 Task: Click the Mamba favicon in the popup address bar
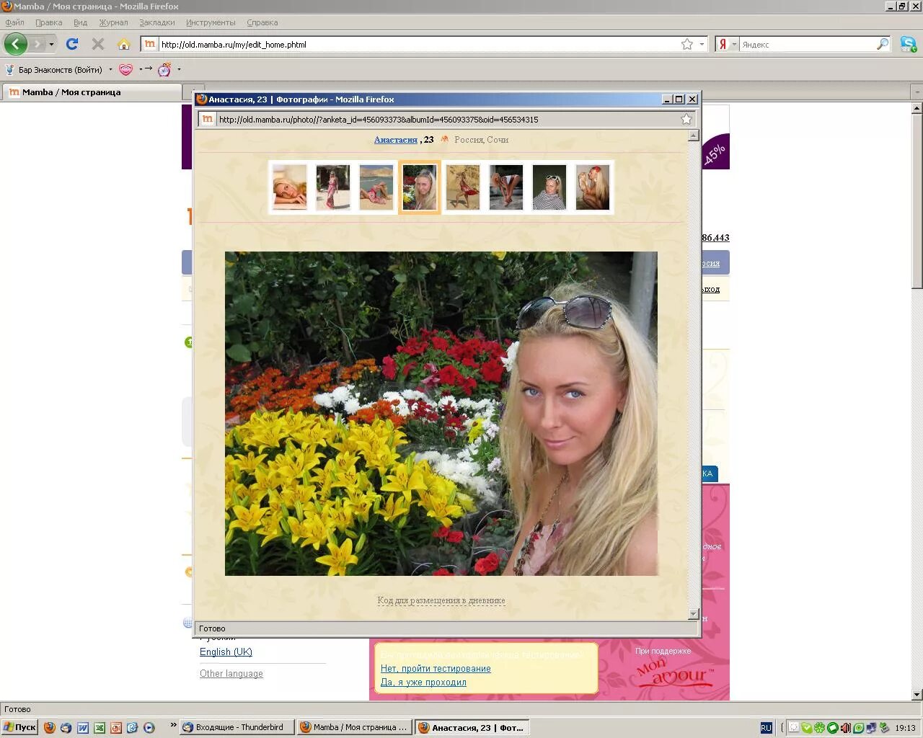coord(207,120)
